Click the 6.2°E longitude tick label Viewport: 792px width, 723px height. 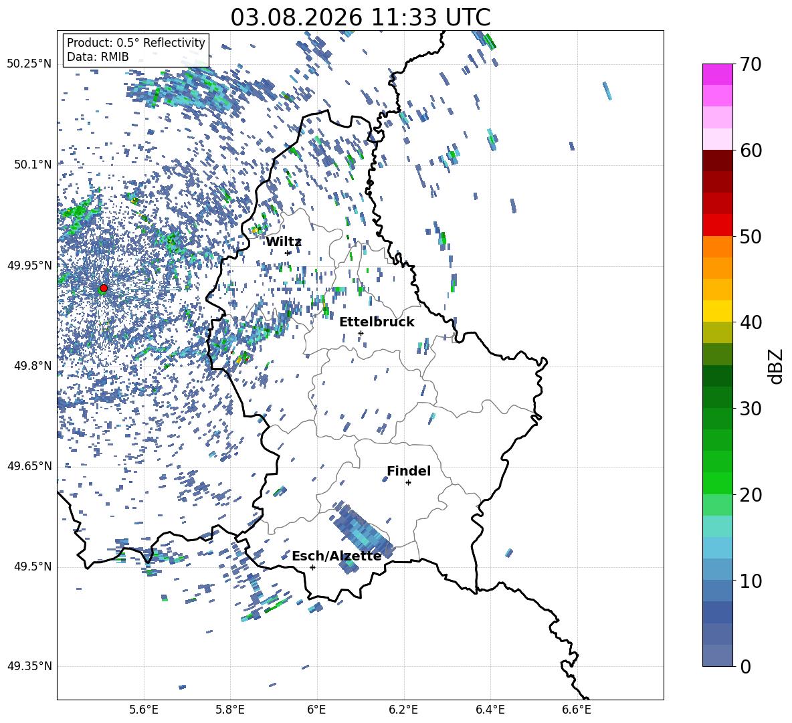click(403, 710)
